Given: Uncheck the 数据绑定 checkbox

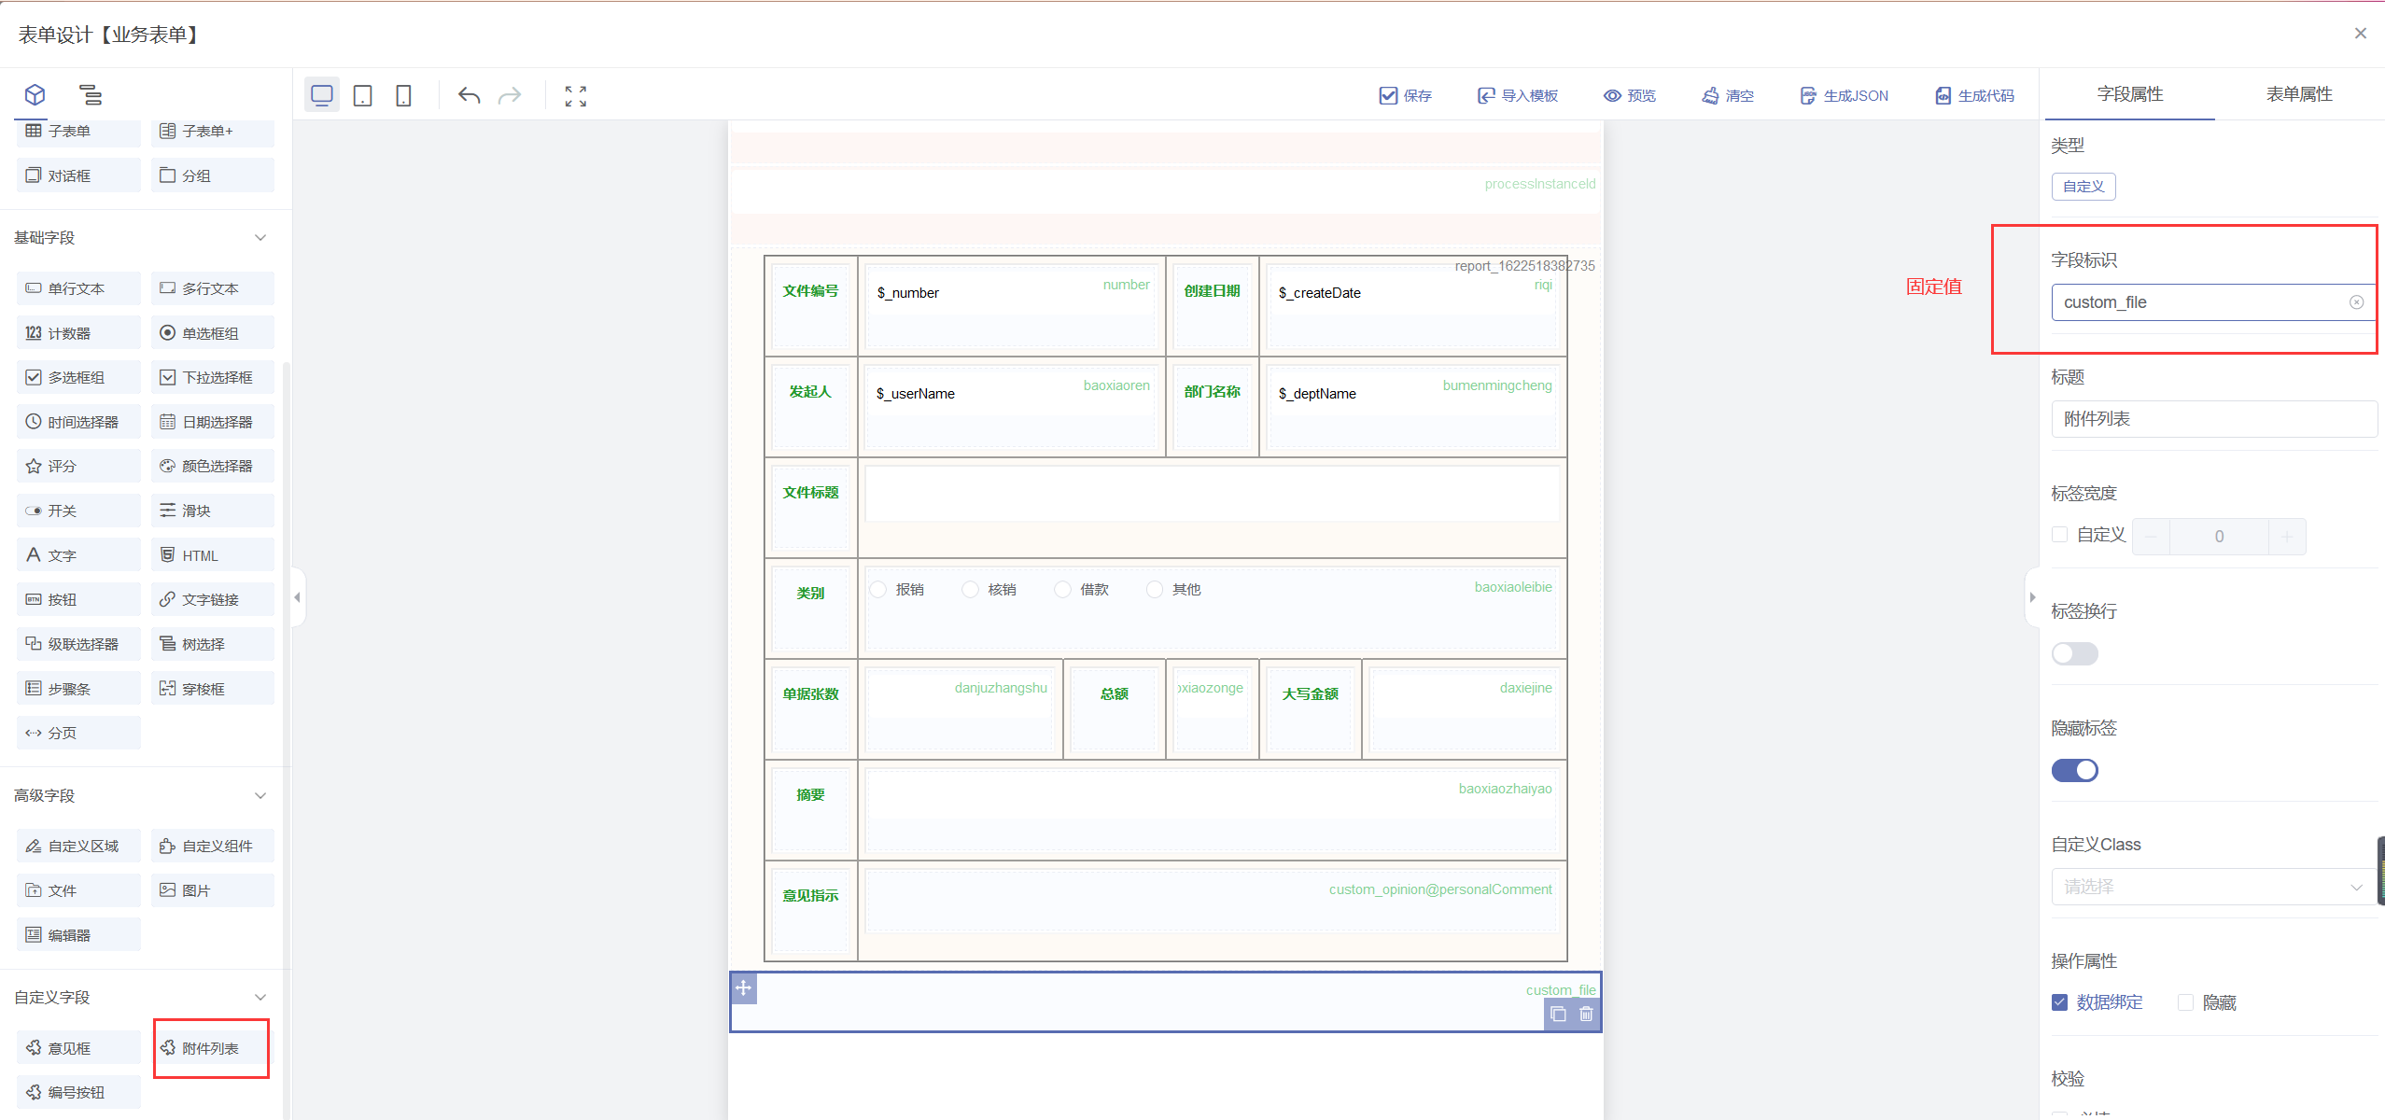Looking at the screenshot, I should (2060, 1002).
